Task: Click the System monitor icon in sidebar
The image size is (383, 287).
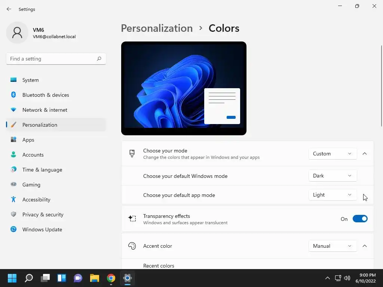Action: tap(13, 80)
